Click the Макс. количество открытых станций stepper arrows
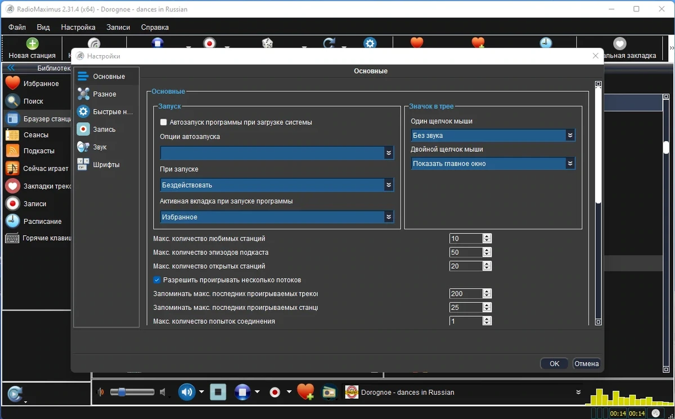This screenshot has width=675, height=419. 487,266
